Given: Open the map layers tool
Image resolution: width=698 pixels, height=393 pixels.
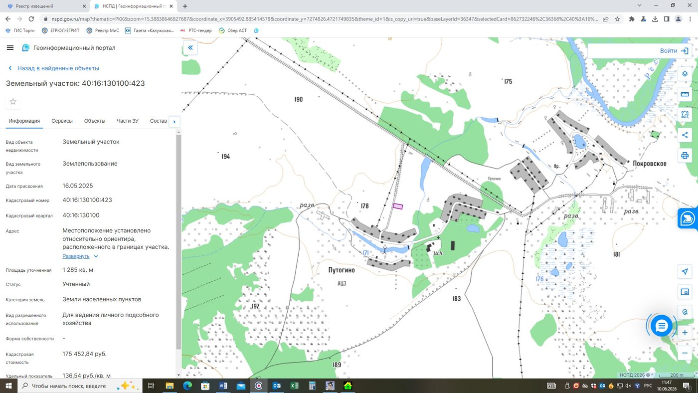Looking at the screenshot, I should point(685,74).
